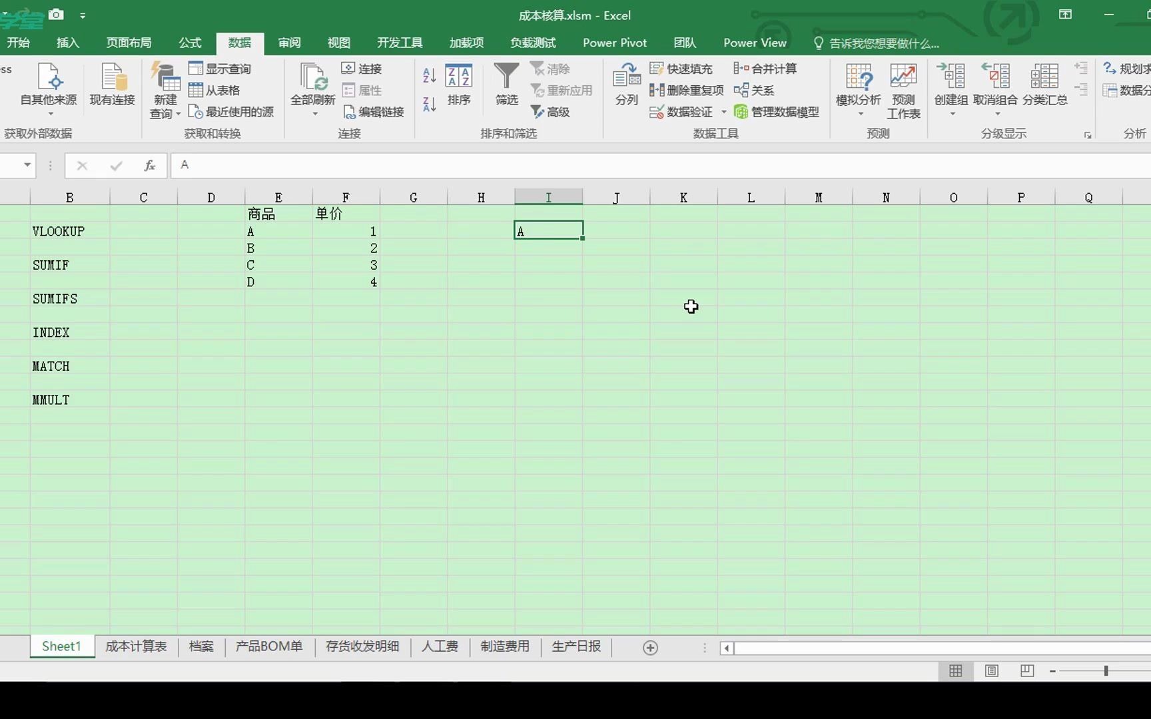The width and height of the screenshot is (1151, 719).
Task: Click Advanced filter (高级)
Action: point(550,112)
